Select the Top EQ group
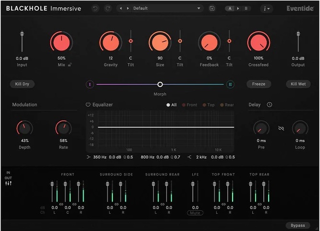Image resolution: width=320 pixels, height=231 pixels. (x=209, y=105)
